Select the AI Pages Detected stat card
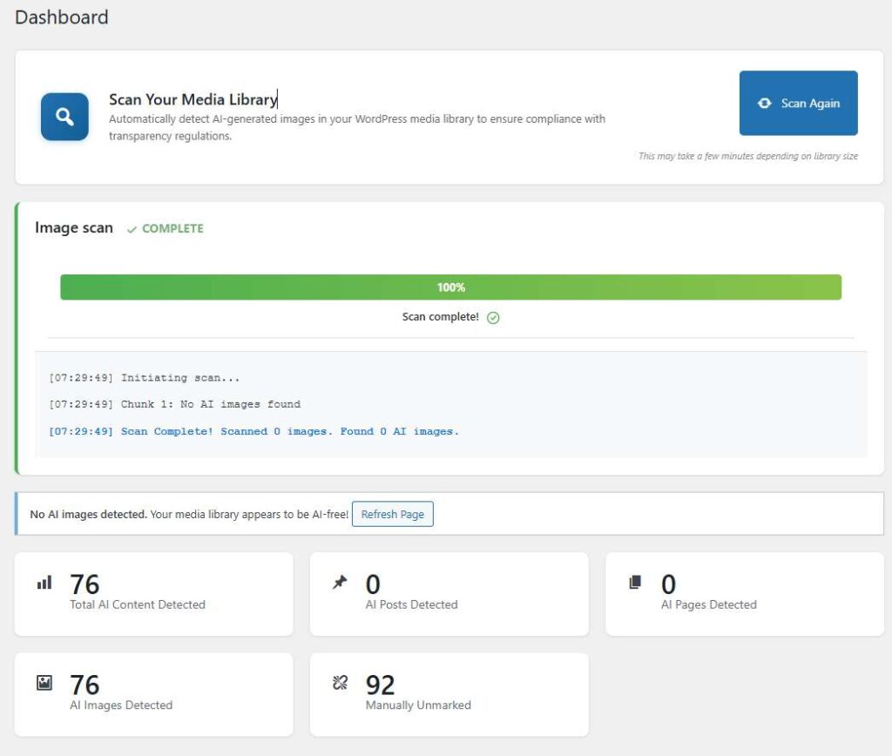 point(744,594)
